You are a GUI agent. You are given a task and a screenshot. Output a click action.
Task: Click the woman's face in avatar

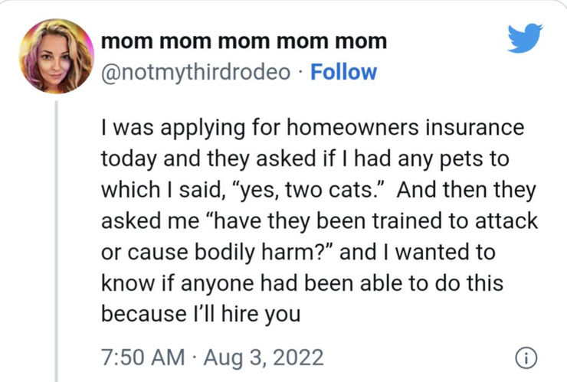pos(55,61)
